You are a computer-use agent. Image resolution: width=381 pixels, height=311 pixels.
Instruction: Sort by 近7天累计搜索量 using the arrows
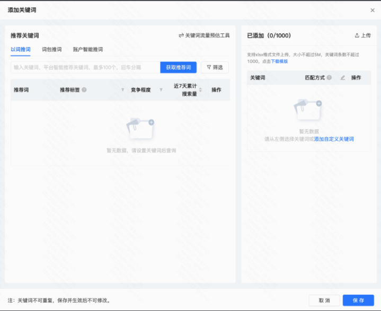click(x=200, y=90)
